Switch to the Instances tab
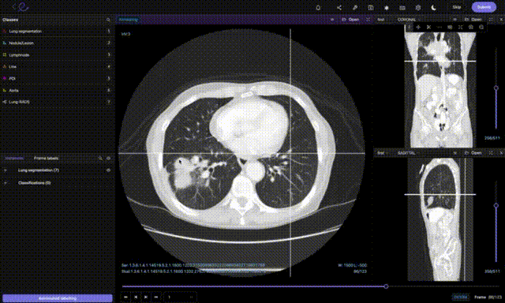This screenshot has height=303, width=505. coord(14,158)
